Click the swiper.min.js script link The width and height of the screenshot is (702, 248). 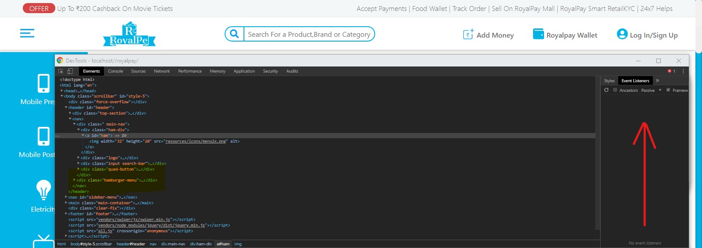(134, 220)
